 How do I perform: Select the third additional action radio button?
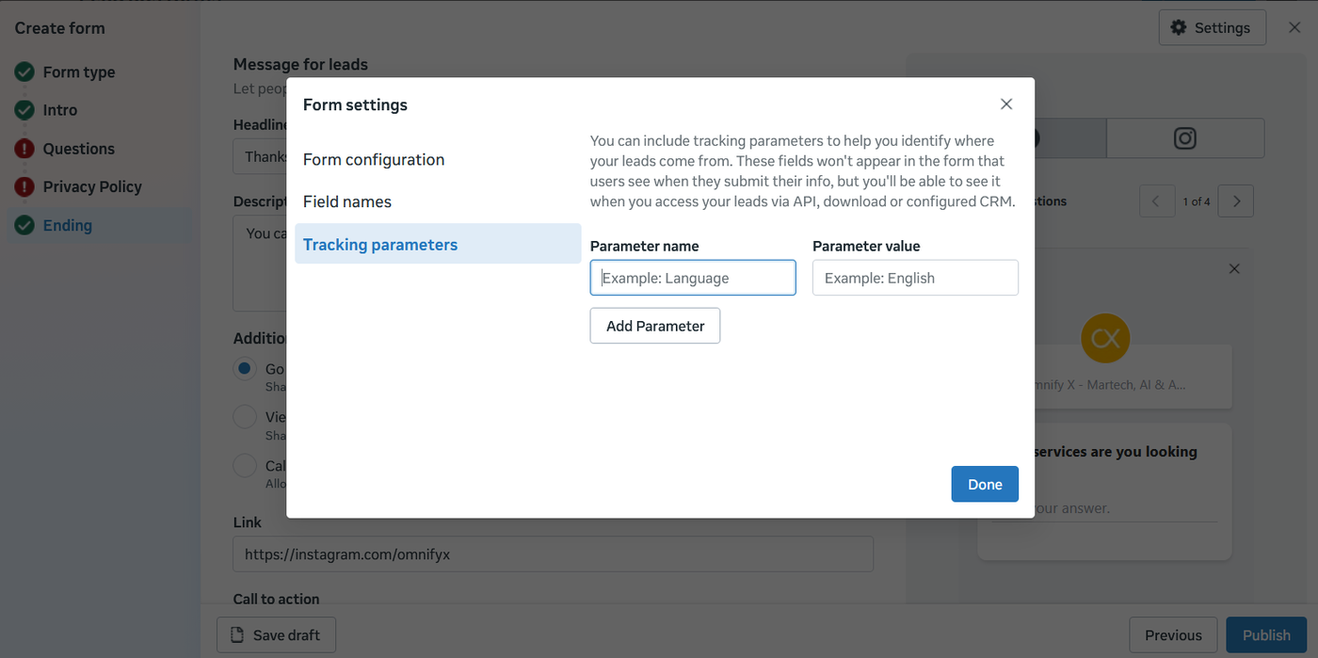coord(245,465)
